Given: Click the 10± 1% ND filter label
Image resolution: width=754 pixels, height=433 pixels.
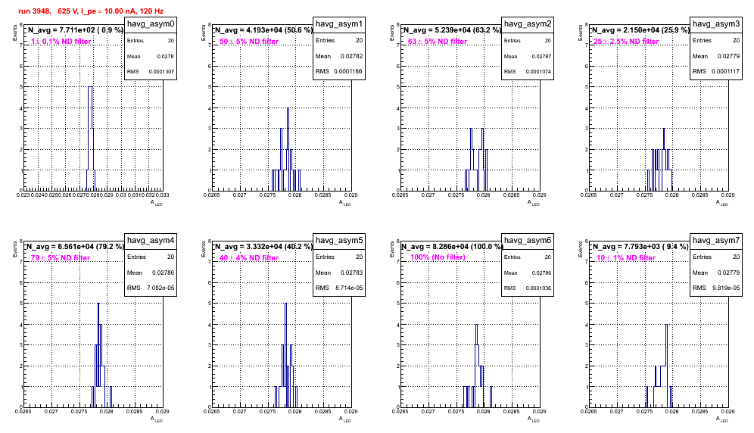Looking at the screenshot, I should 626,258.
